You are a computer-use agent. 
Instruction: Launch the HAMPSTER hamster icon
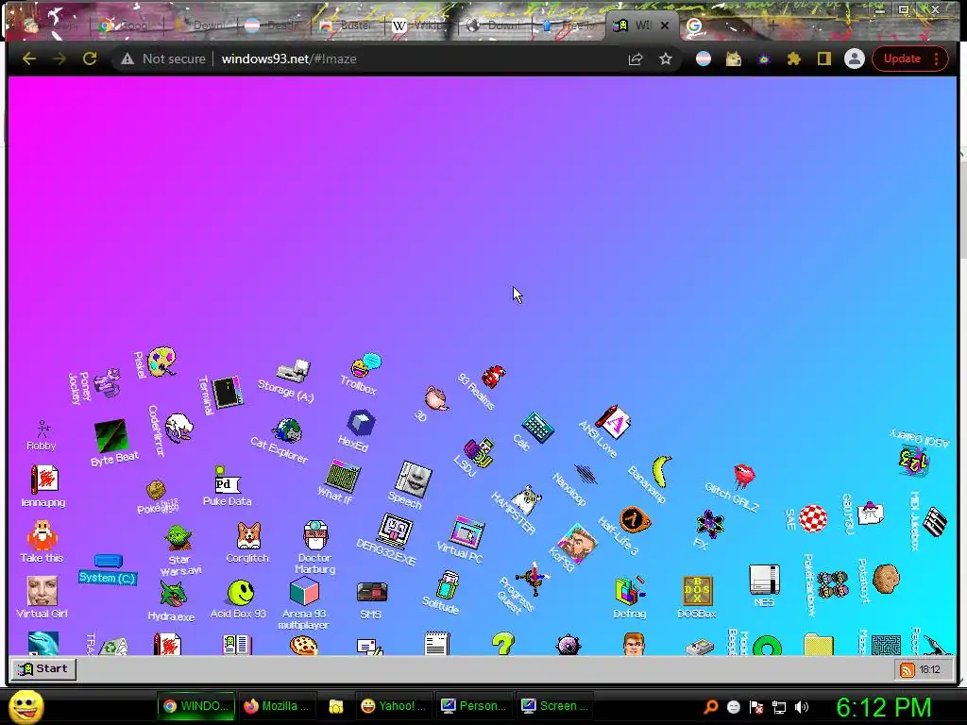pyautogui.click(x=526, y=499)
